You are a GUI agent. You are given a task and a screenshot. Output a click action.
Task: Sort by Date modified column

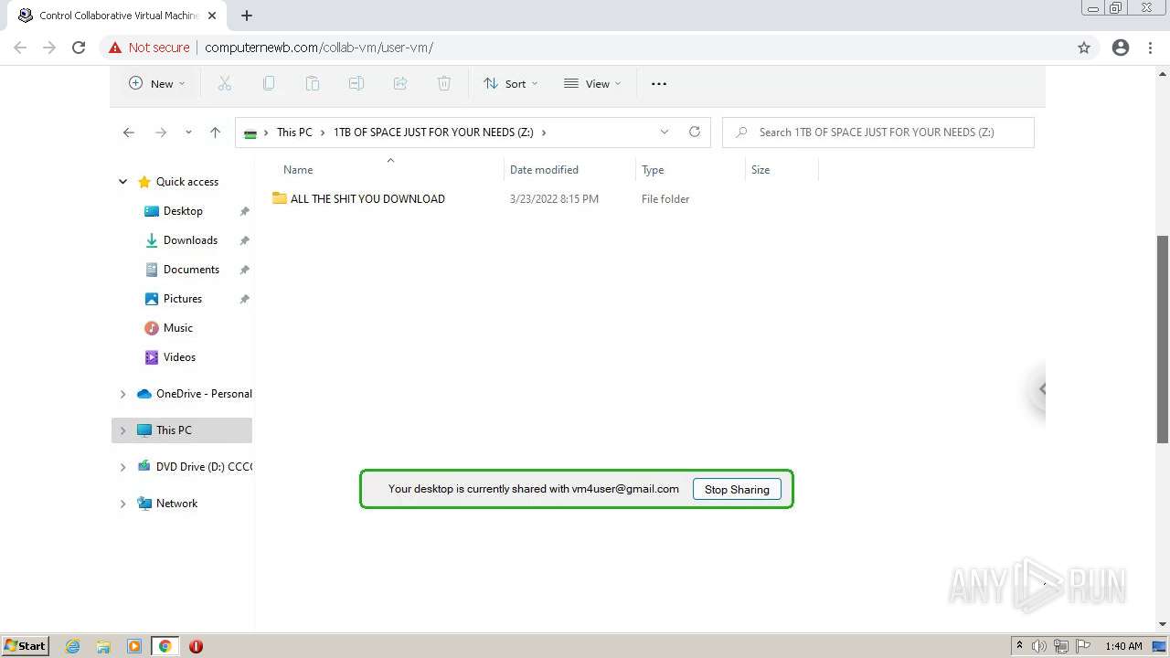tap(544, 170)
